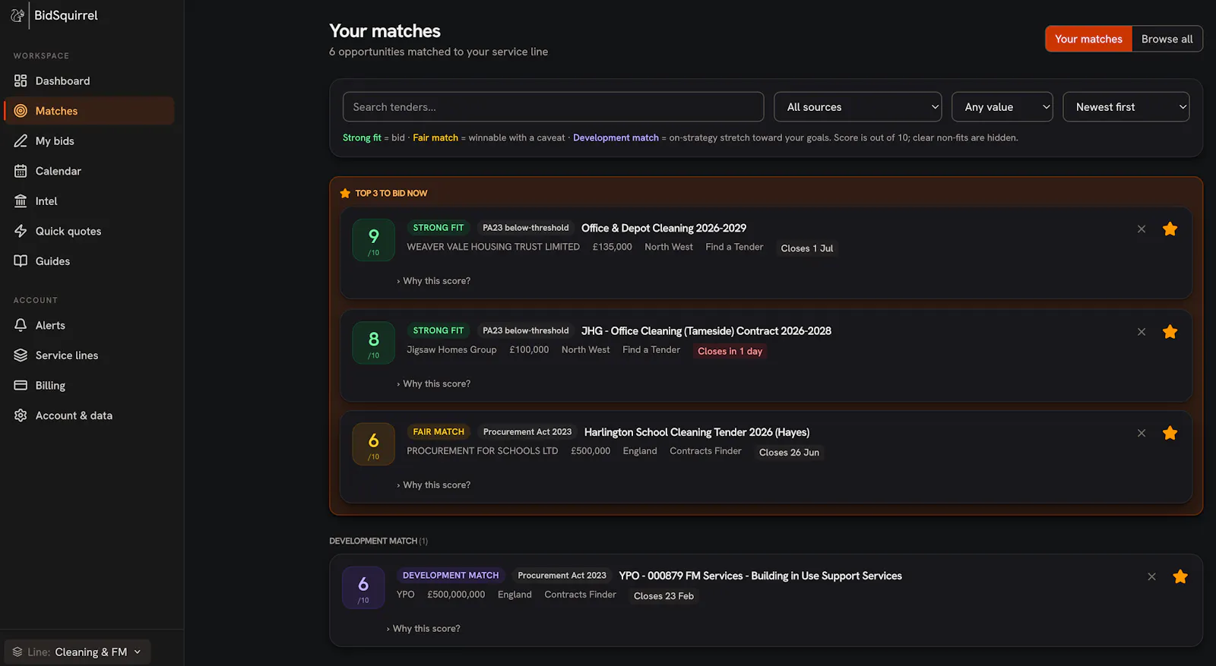Click the Closes 23 Feb badge
1216x666 pixels.
[663, 596]
